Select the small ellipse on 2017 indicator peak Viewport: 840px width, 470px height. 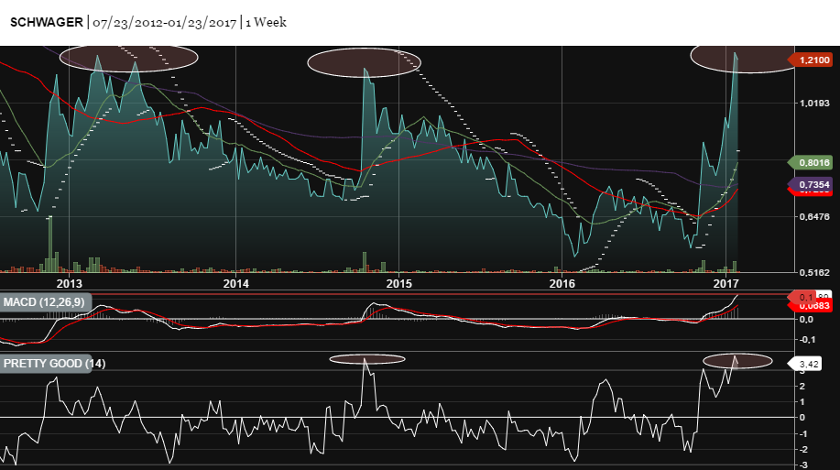click(737, 360)
